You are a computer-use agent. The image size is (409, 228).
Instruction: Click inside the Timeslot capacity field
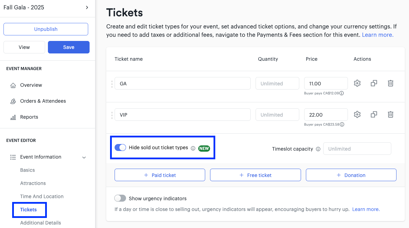point(357,149)
